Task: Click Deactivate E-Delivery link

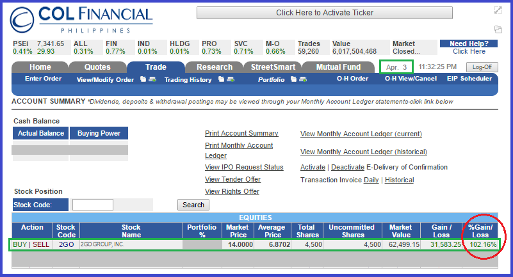Action: (x=348, y=167)
